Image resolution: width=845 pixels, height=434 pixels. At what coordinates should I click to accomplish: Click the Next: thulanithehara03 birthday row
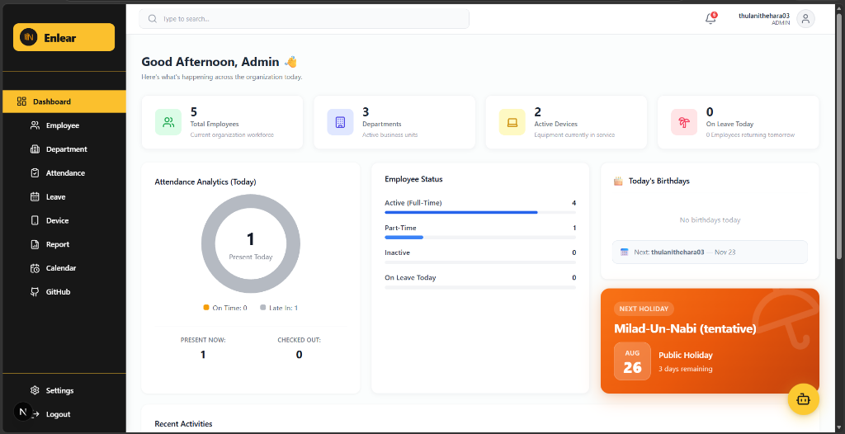[710, 252]
